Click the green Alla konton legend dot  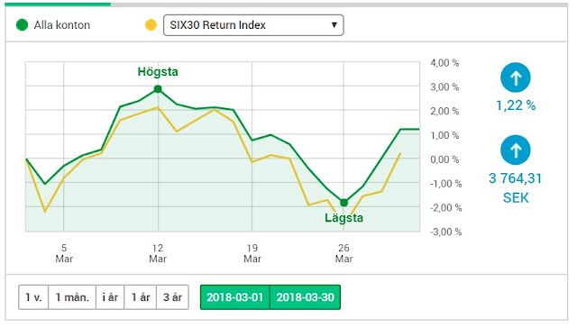tap(22, 25)
